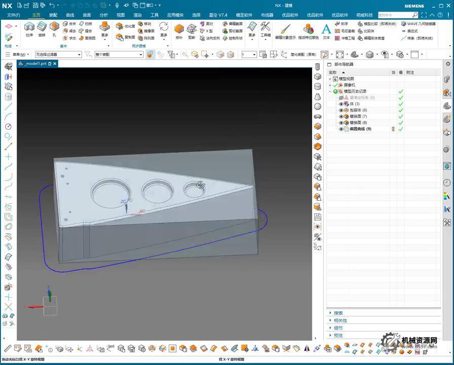The height and width of the screenshot is (365, 454).
Task: Click the 指派特征颜色 color icon
Action: [x=308, y=29]
